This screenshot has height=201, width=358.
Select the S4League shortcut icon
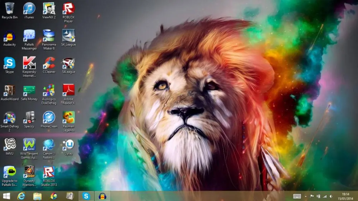point(68,65)
